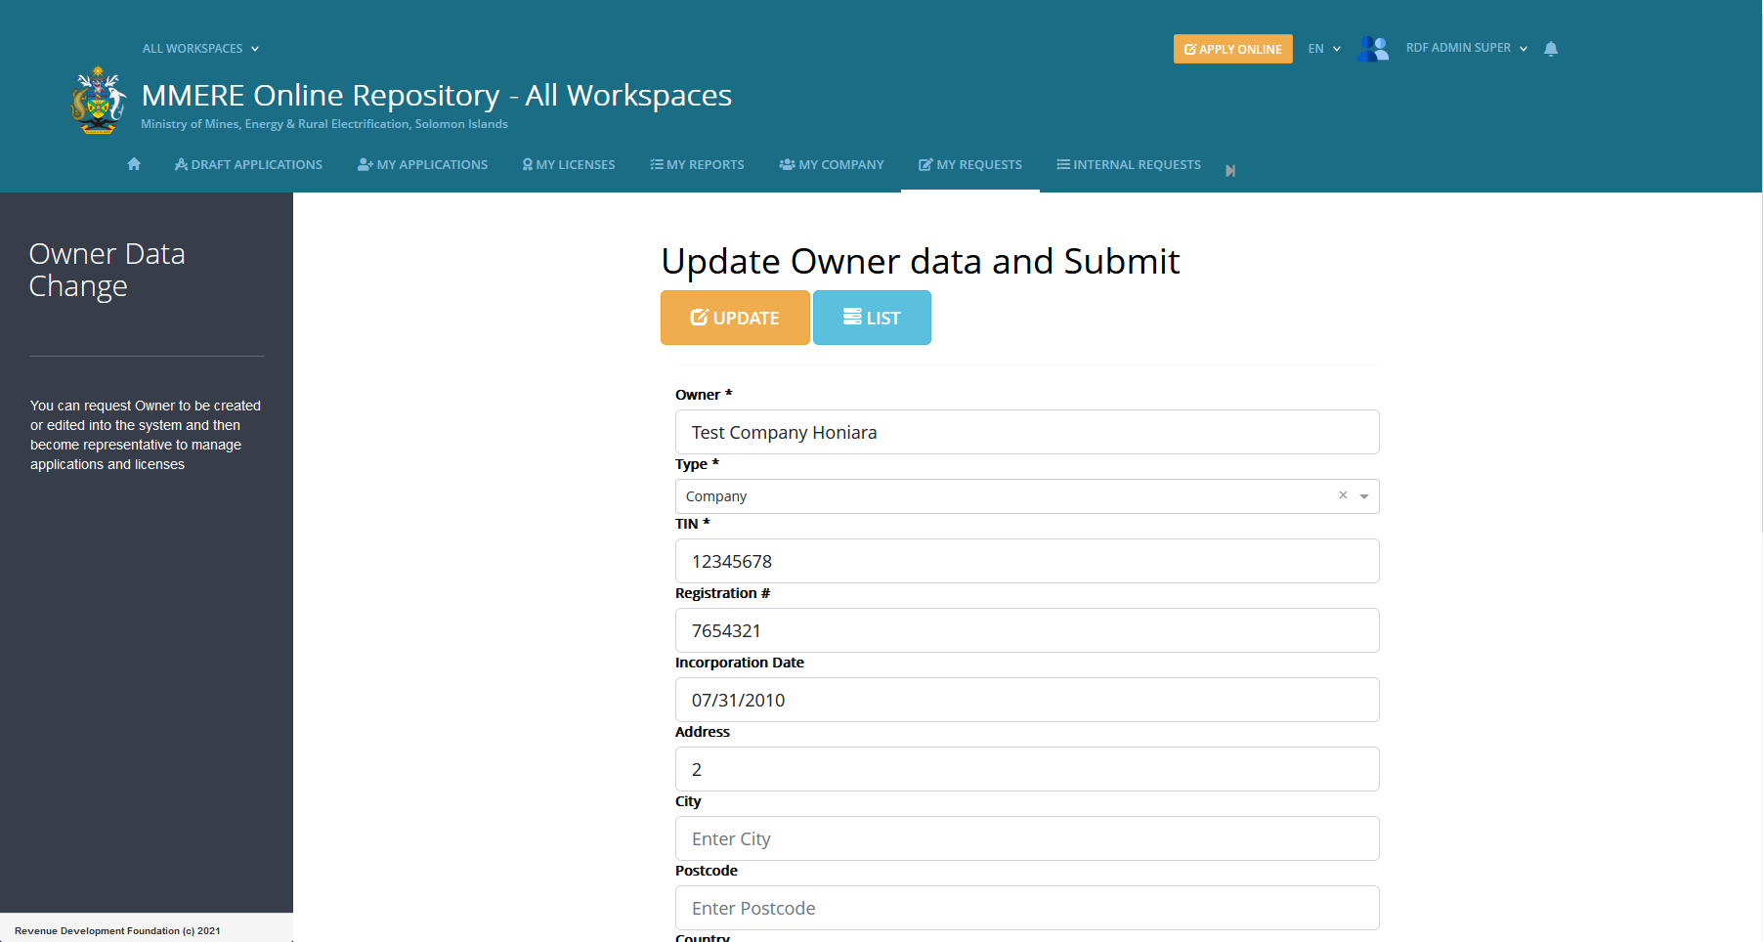Click the Enter Postcode field
The height and width of the screenshot is (942, 1763).
pos(1027,908)
